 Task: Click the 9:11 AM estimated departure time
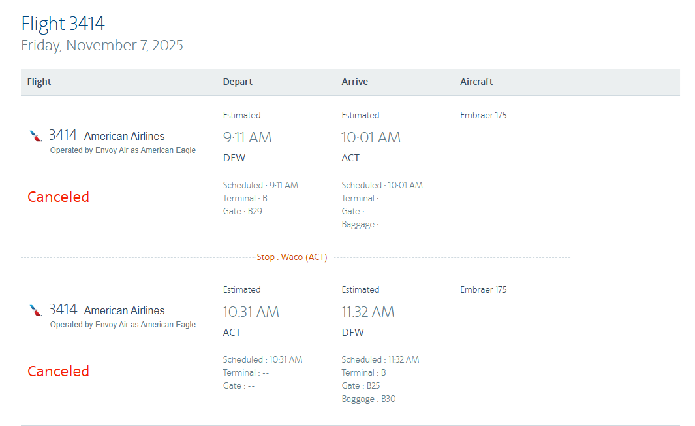[x=247, y=137]
